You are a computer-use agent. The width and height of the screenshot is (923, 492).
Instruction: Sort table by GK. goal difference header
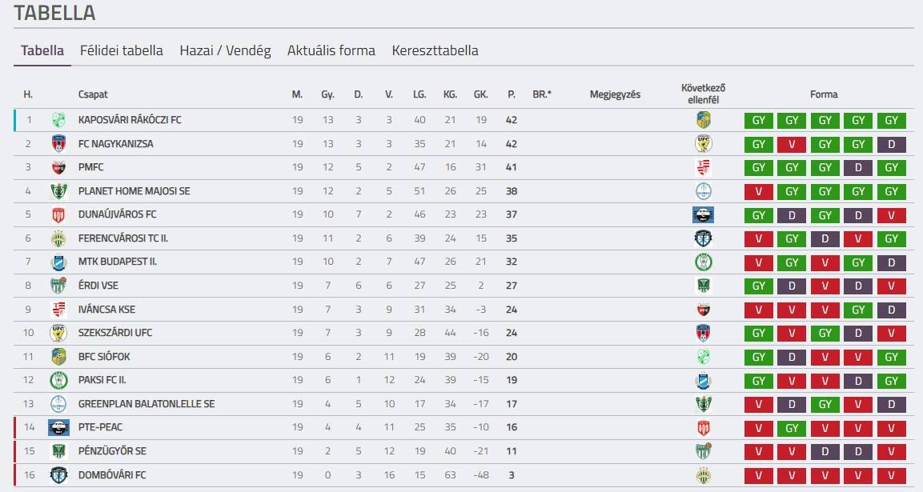pos(480,94)
